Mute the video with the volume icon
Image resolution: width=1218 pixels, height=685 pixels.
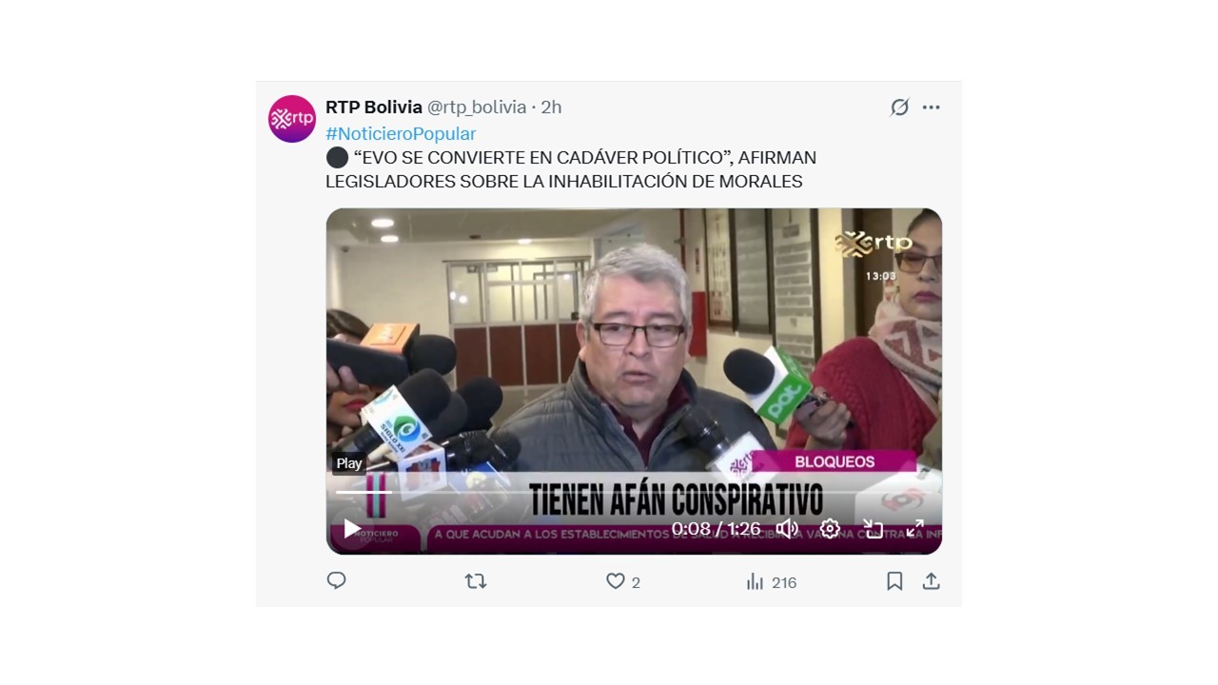pyautogui.click(x=787, y=528)
